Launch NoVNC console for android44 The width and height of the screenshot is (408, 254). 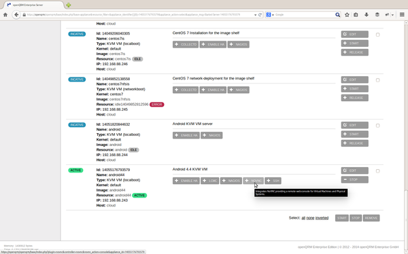pyautogui.click(x=254, y=181)
